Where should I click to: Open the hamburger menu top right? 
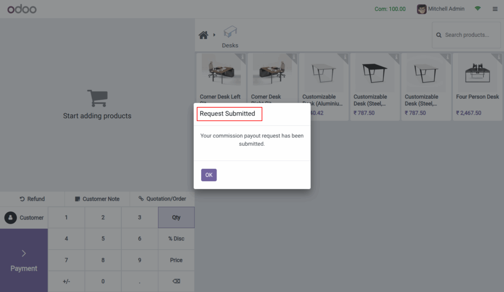(x=495, y=8)
